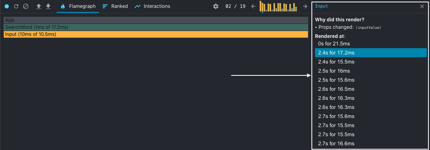Select render at 2.6s for 16.5ms
The height and width of the screenshot is (150, 430).
click(371, 89)
